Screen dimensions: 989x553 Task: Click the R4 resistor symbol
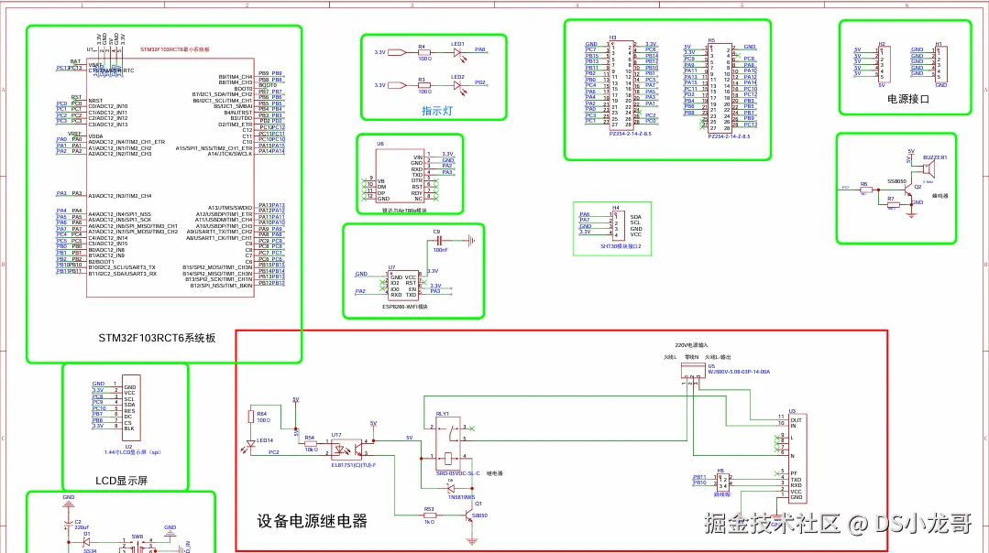(x=423, y=53)
